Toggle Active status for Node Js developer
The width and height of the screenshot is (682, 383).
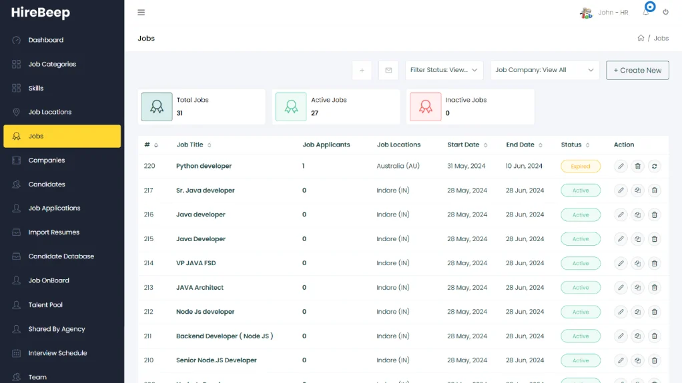pyautogui.click(x=581, y=312)
